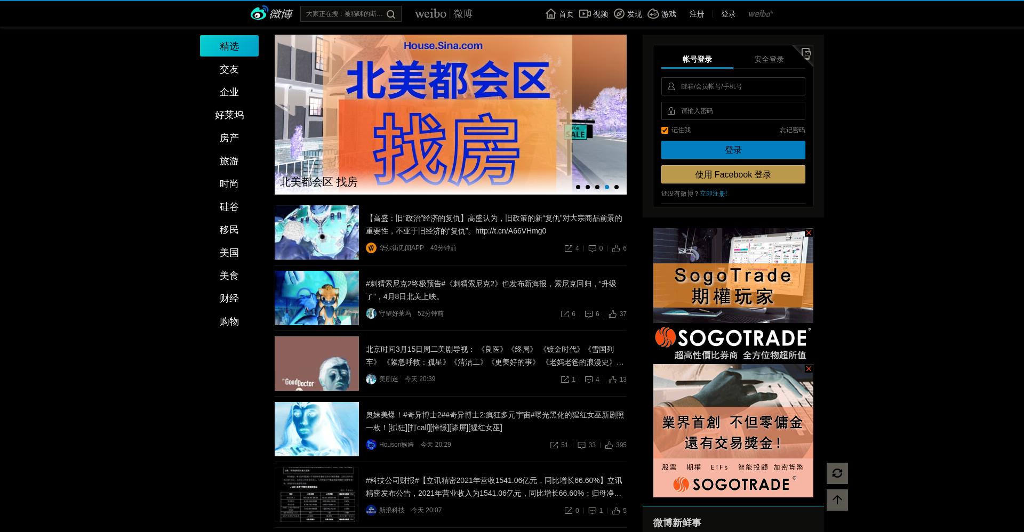This screenshot has width=1024, height=532.
Task: Switch to 安全登录 tab
Action: point(769,59)
